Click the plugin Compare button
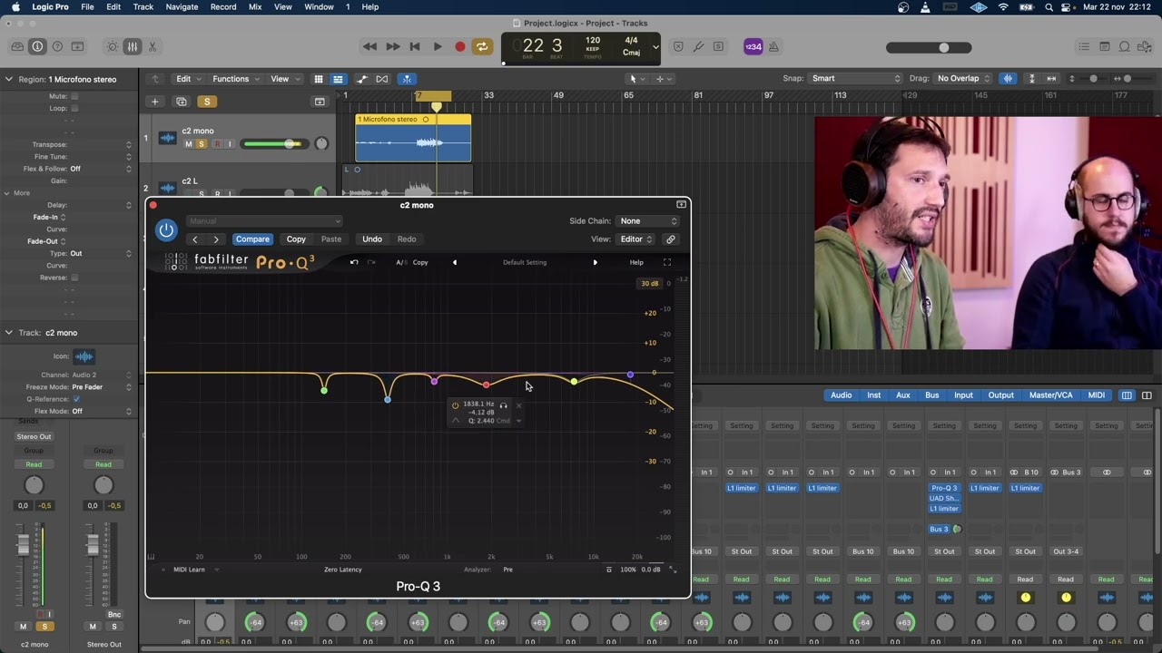The image size is (1162, 653). [x=252, y=239]
